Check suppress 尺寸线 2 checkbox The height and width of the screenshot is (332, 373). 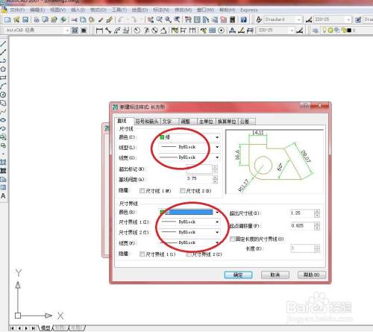pos(182,191)
